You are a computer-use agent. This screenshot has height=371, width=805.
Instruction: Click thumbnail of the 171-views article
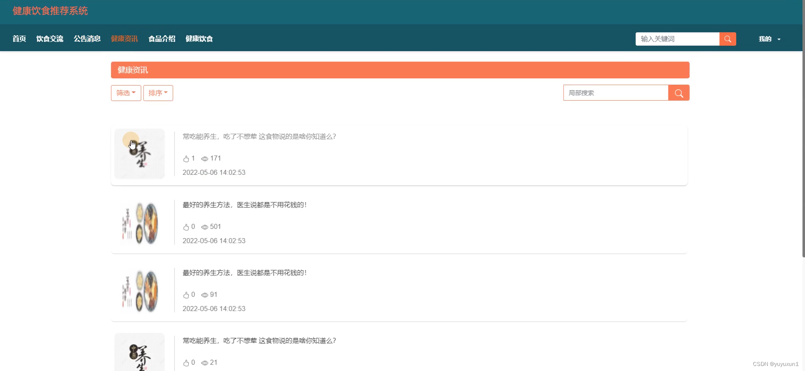point(140,154)
